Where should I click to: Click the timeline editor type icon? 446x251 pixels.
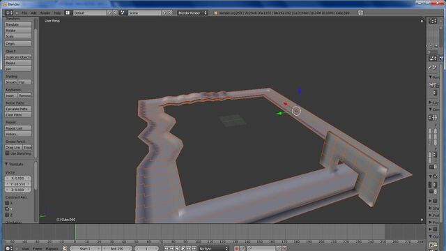click(x=9, y=248)
